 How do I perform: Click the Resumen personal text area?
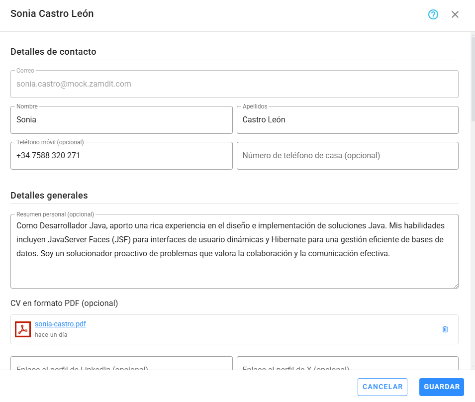coord(235,249)
